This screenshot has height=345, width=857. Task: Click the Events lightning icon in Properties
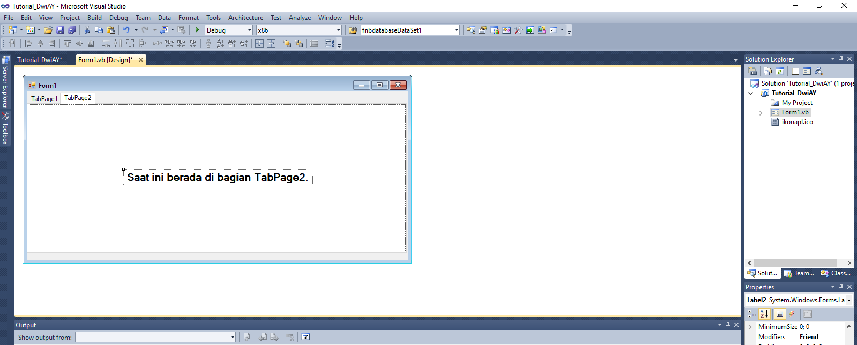pyautogui.click(x=792, y=314)
